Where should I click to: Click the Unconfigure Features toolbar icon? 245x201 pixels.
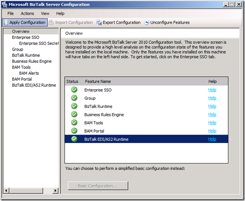tap(146, 23)
